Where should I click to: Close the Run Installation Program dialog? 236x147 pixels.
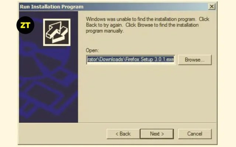pyautogui.click(x=212, y=7)
